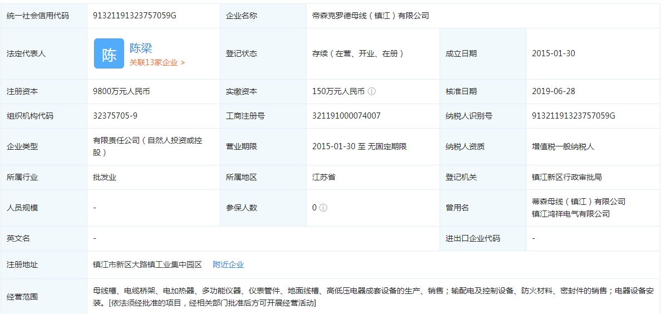Click former name 蒂森母线(镇江)有限公司
Viewport: 666px width, 314px height.
tap(578, 202)
